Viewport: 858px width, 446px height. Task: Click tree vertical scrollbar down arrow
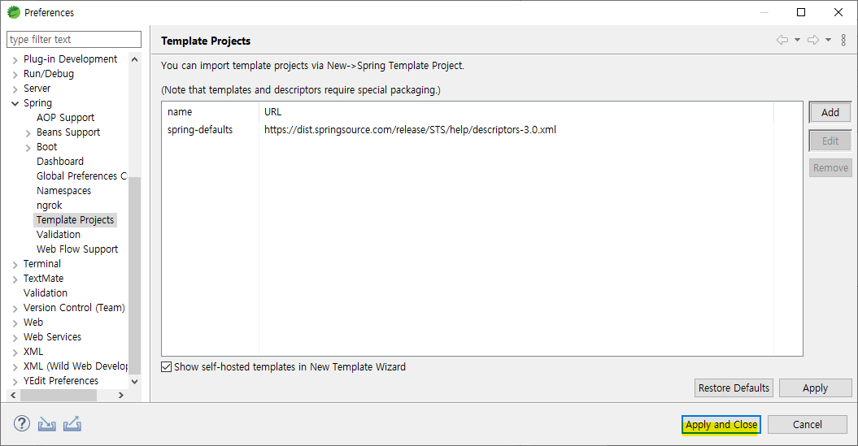coord(135,382)
